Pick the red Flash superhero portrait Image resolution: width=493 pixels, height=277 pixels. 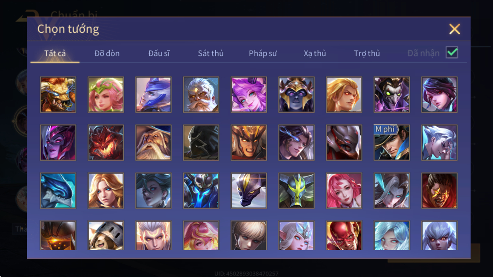point(344,236)
